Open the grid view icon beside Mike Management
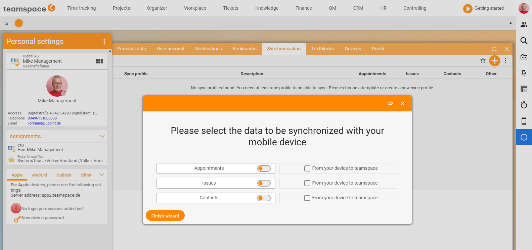 [99, 61]
